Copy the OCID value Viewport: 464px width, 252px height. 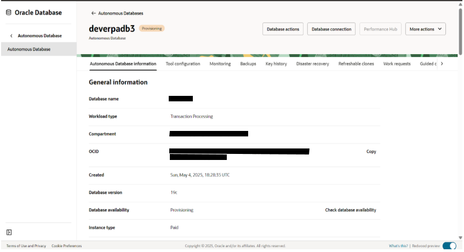[x=371, y=152]
